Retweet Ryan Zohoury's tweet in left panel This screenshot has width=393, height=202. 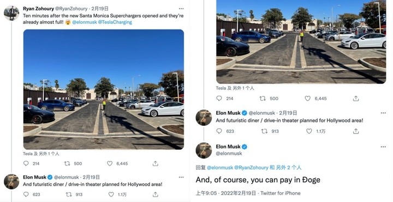click(x=67, y=163)
